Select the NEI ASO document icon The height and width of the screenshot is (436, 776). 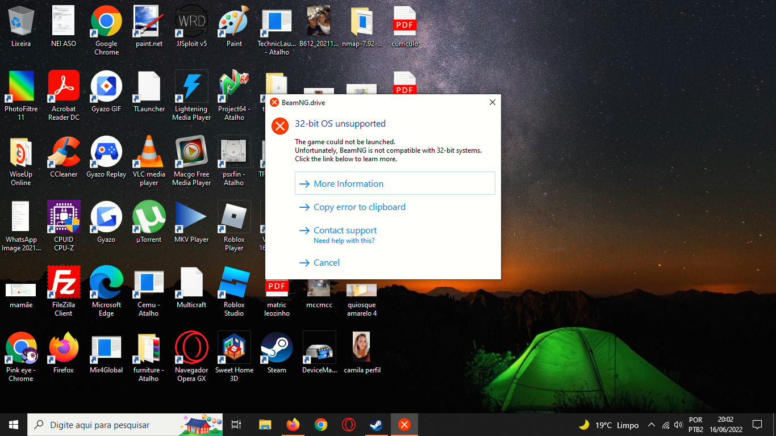64,21
